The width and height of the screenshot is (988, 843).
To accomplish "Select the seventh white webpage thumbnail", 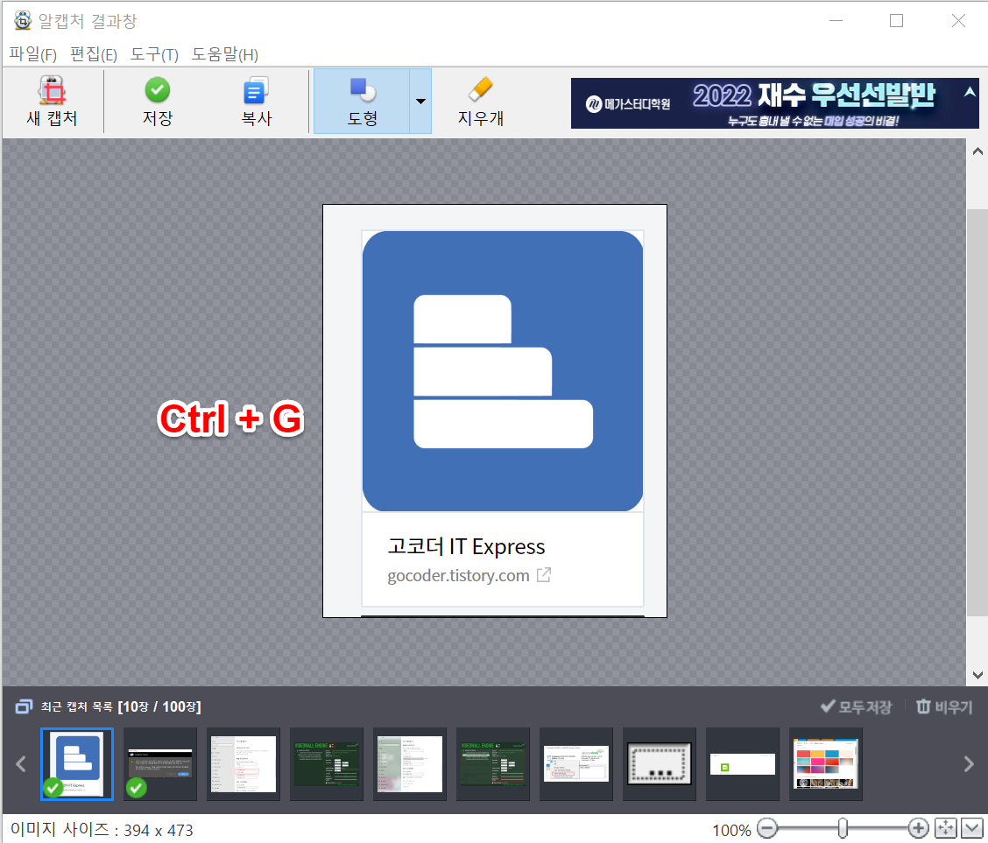I will 576,764.
